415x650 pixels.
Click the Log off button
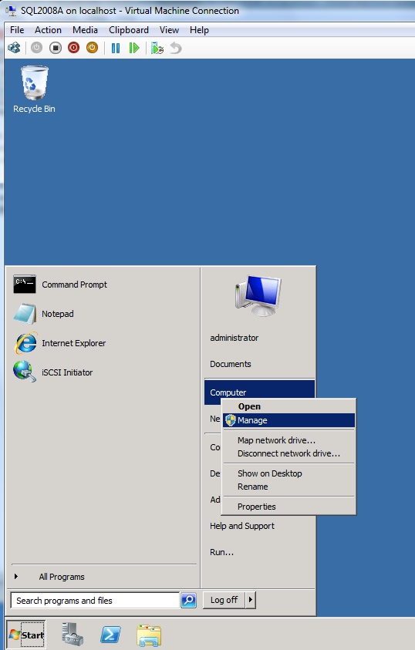pos(224,600)
